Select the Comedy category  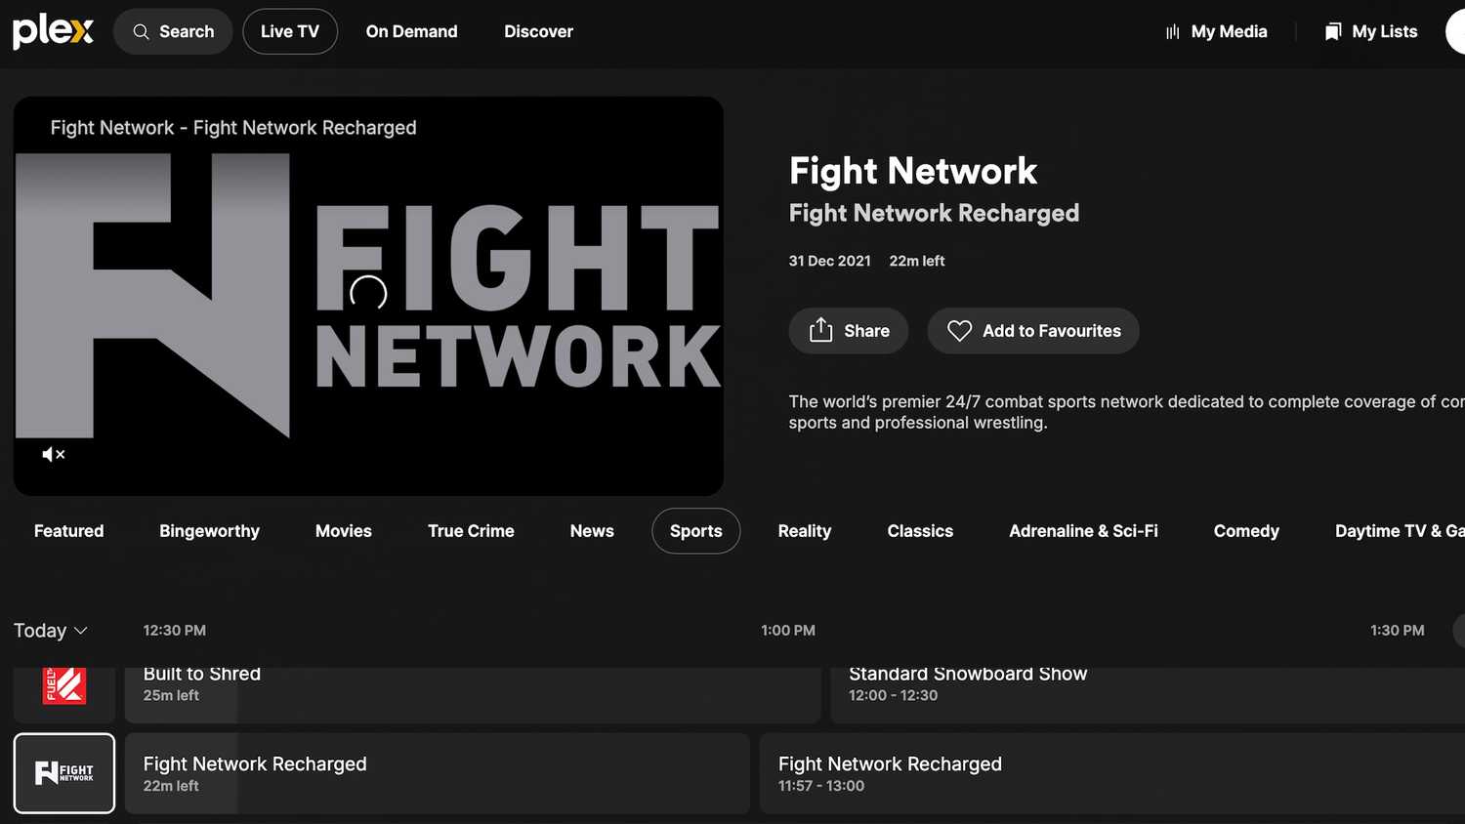point(1246,531)
